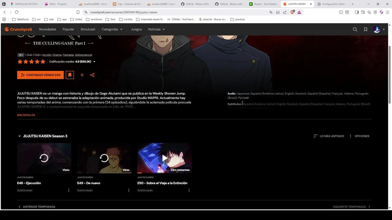
Task: Rate the series by clicking the fifth star
Action: click(43, 61)
